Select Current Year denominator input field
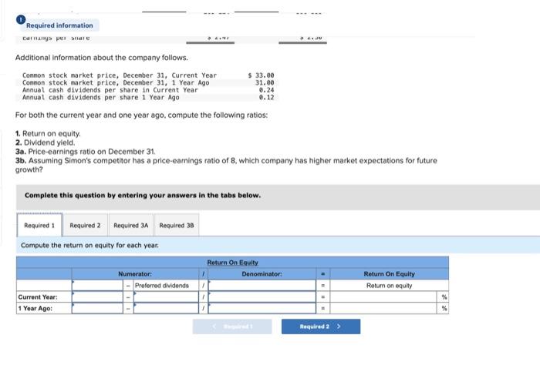Image resolution: width=540 pixels, height=375 pixels. pos(262,296)
